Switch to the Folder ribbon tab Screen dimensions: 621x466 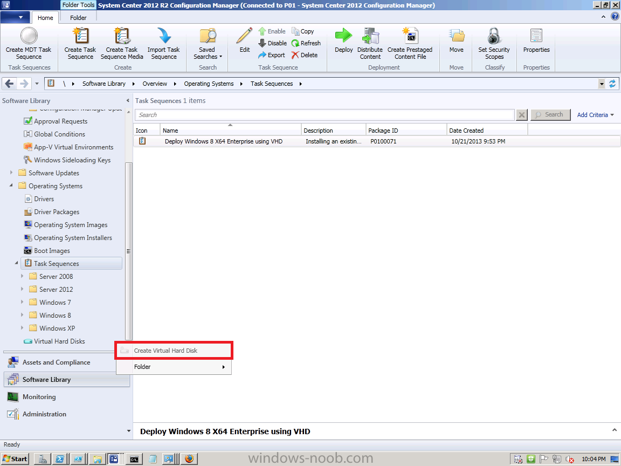pyautogui.click(x=78, y=18)
